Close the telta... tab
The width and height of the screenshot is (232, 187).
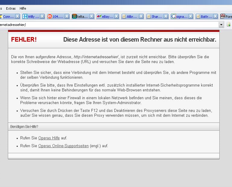click(92, 16)
